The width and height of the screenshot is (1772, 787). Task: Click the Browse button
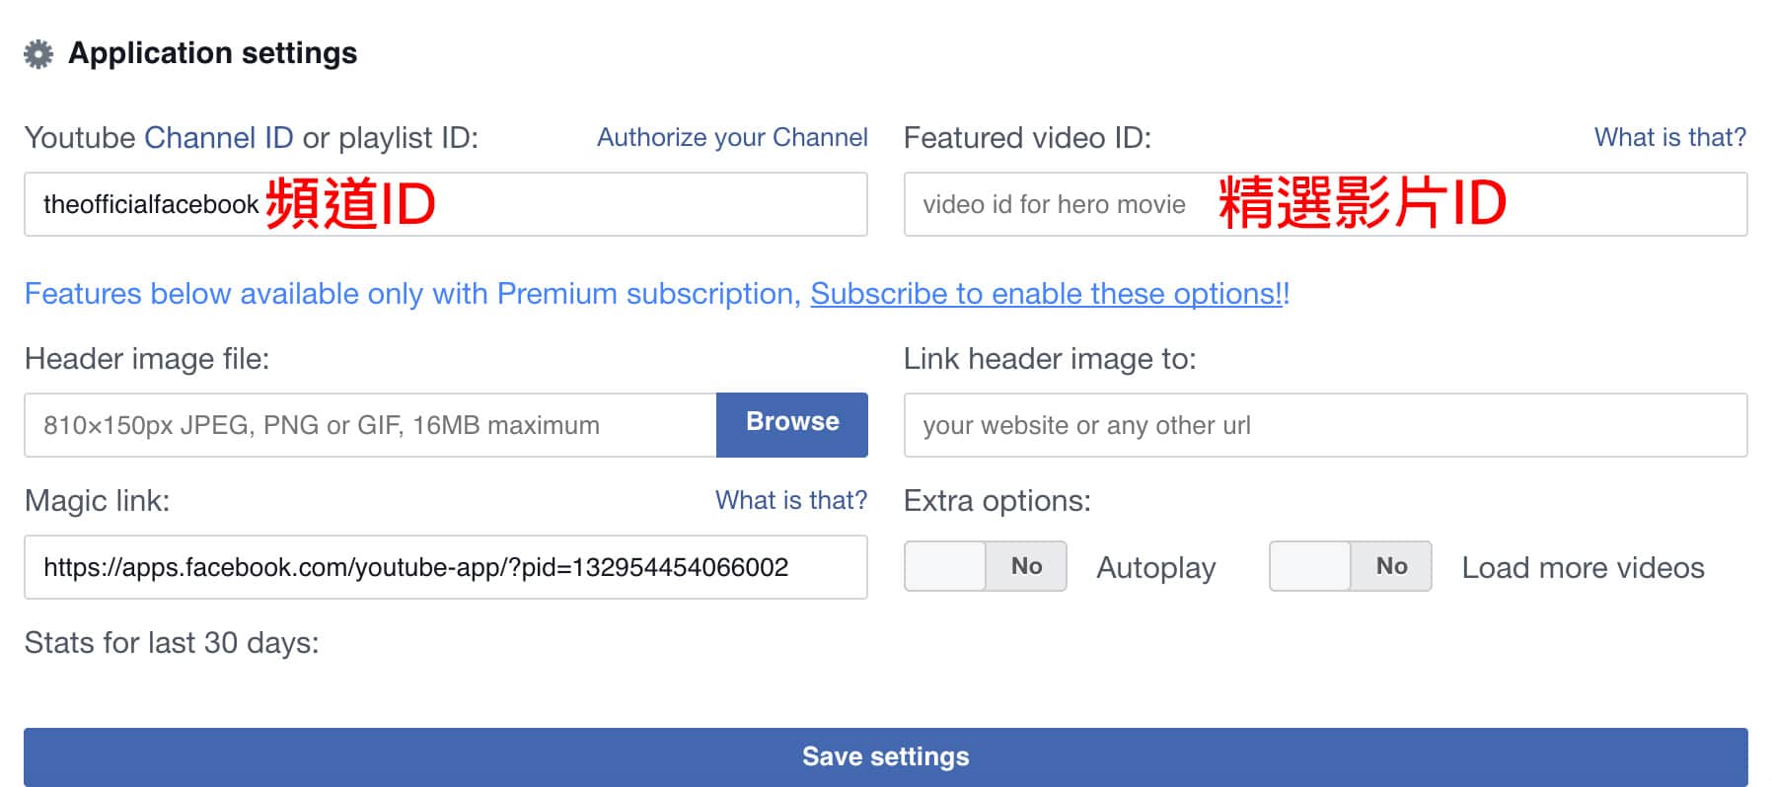click(792, 425)
